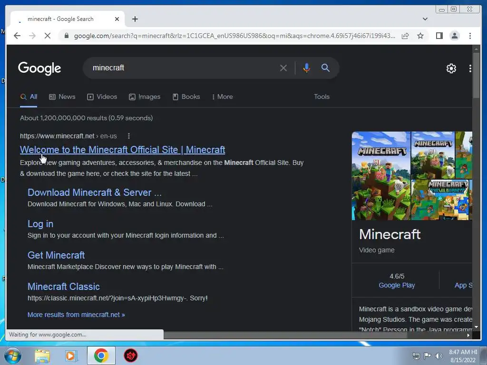Open the large Minecraft cover image

coord(381,176)
